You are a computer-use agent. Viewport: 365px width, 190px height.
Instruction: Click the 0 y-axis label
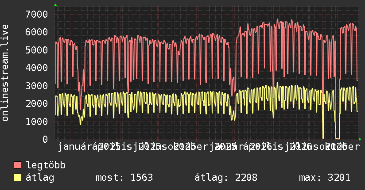pyautogui.click(x=45, y=139)
